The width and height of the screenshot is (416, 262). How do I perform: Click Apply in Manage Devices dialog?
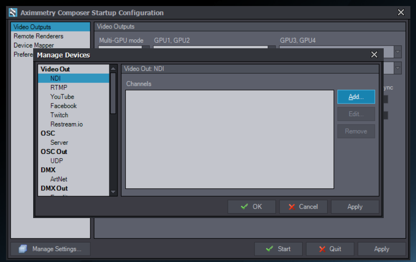click(x=355, y=206)
